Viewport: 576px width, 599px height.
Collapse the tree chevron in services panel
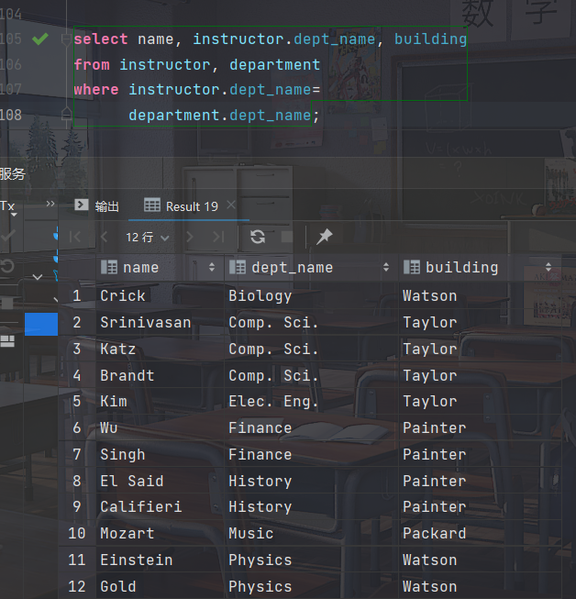click(38, 277)
